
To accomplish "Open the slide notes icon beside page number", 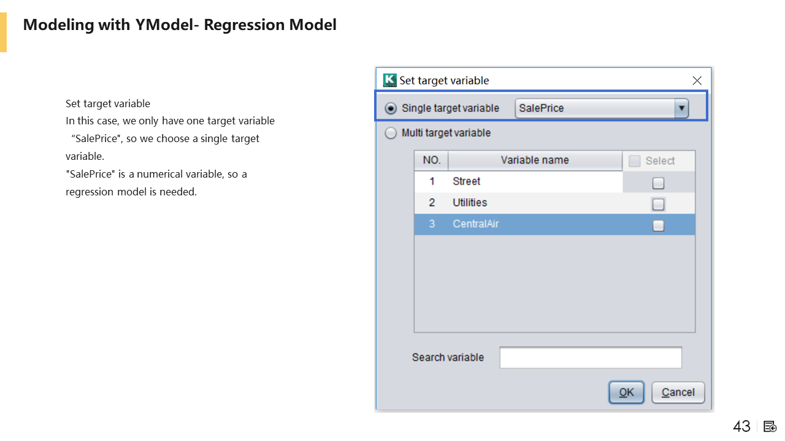I will 770,426.
